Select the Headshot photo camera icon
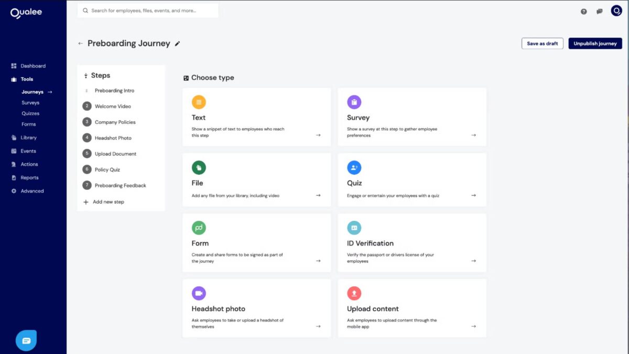Viewport: 629px width, 354px height. point(199,293)
